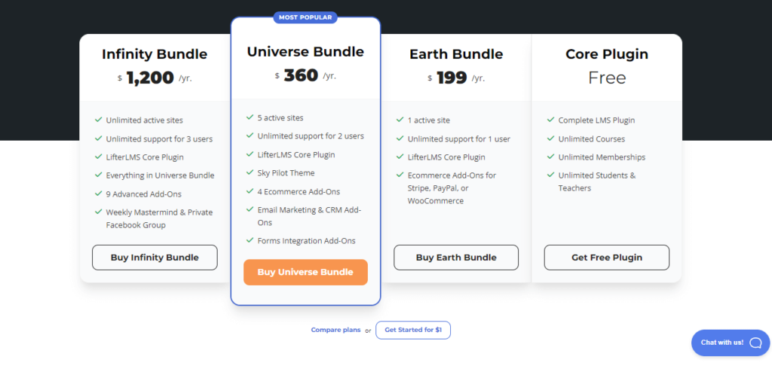Click checkmark next to Forms Integration Add-Ons
The width and height of the screenshot is (772, 375).
[x=250, y=240]
